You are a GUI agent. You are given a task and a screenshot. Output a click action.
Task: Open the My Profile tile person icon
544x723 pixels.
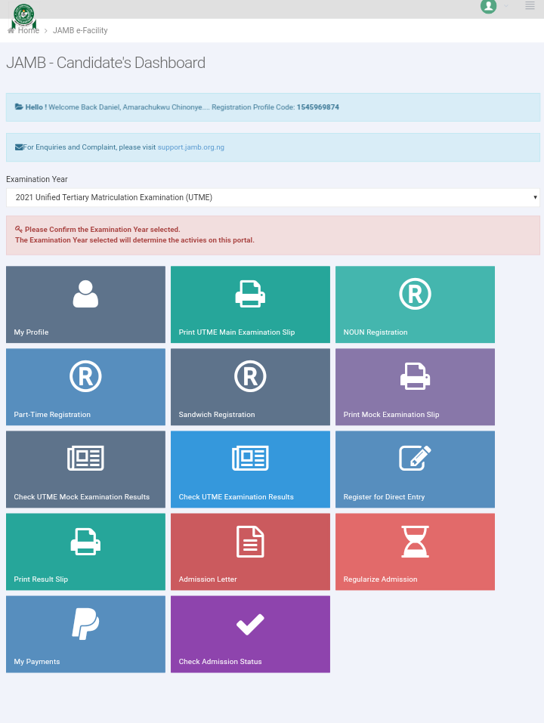(85, 294)
